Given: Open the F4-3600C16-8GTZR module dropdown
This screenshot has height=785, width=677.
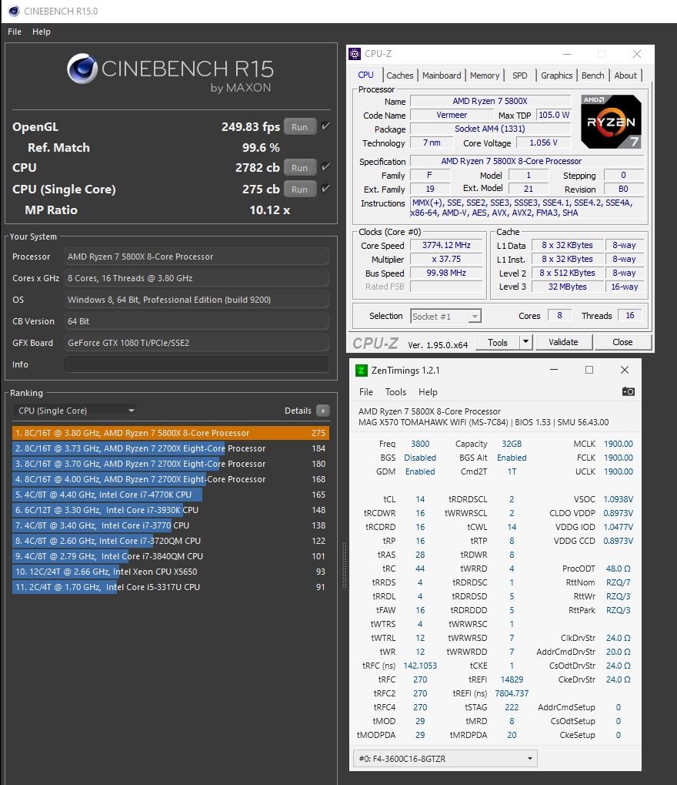Looking at the screenshot, I should click(445, 759).
